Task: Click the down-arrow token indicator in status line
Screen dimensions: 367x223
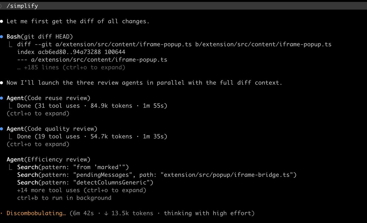Action: pyautogui.click(x=106, y=213)
